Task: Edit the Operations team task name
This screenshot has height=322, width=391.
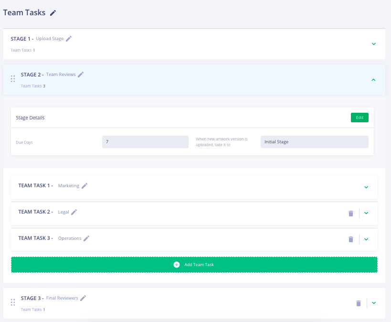Action: pyautogui.click(x=86, y=238)
